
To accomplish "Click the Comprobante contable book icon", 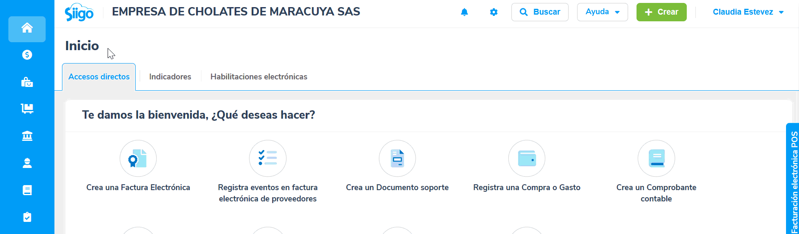I will tap(656, 158).
